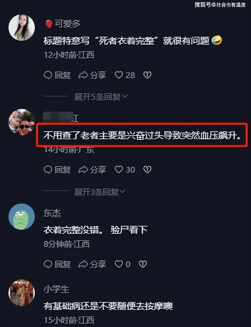Screen dimensions: 251x327
Task: Open 东杰's green cartoon avatar
Action: pyautogui.click(x=21, y=217)
